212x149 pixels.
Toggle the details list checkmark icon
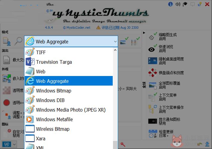point(135,41)
